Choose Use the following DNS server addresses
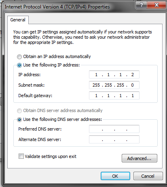 coord(19,120)
